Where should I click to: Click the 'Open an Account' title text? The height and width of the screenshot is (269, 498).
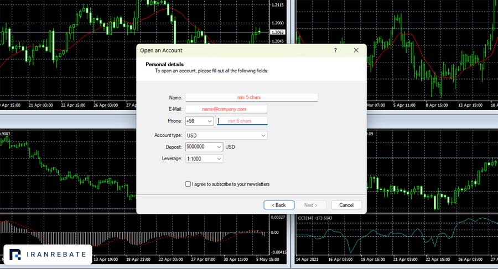(x=161, y=50)
